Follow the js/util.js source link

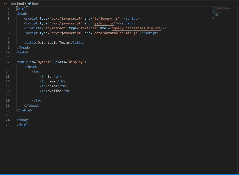[104, 23]
